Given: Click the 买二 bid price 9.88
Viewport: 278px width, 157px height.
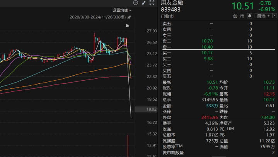Looking at the screenshot, I should click(208, 59).
